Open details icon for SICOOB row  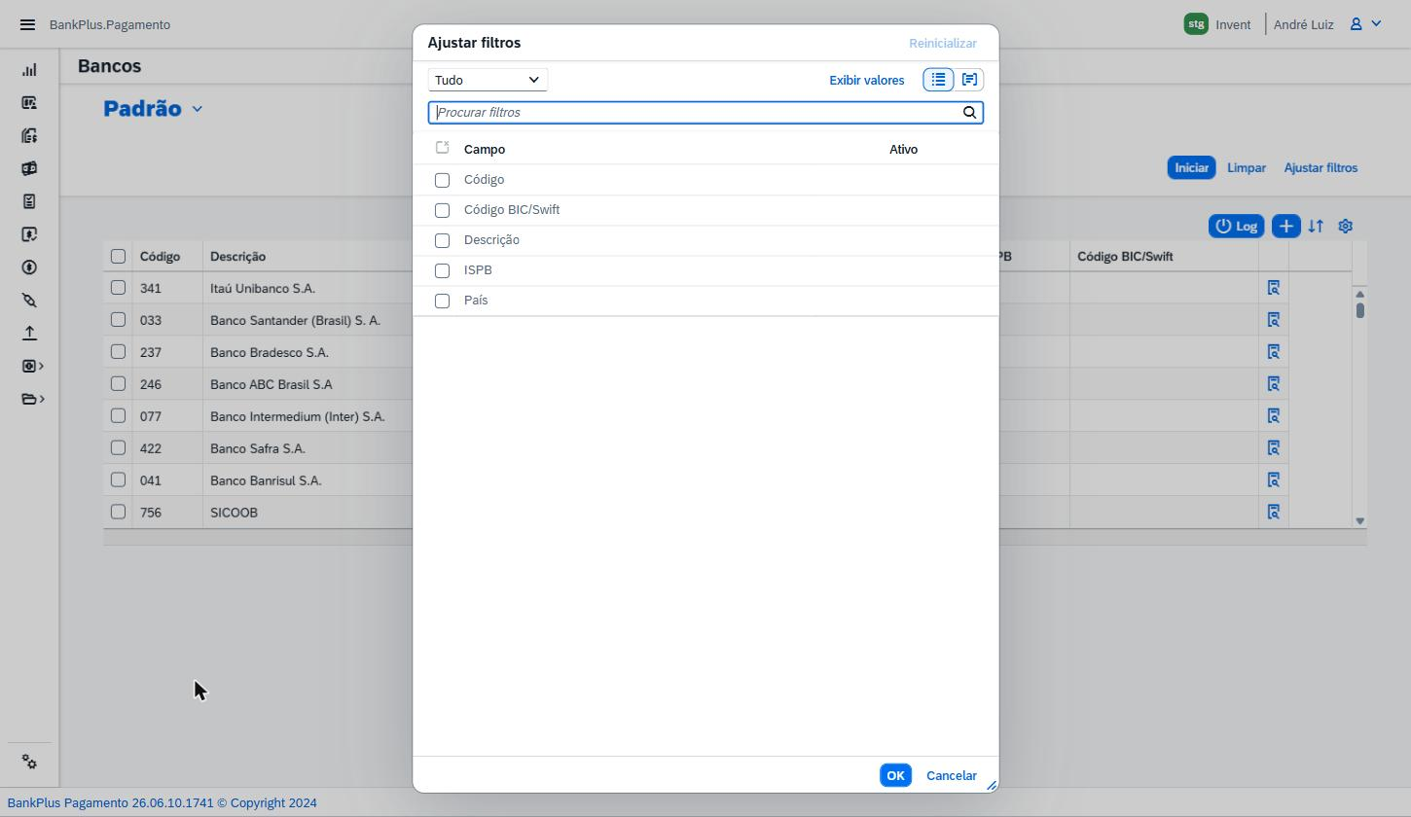pos(1273,512)
